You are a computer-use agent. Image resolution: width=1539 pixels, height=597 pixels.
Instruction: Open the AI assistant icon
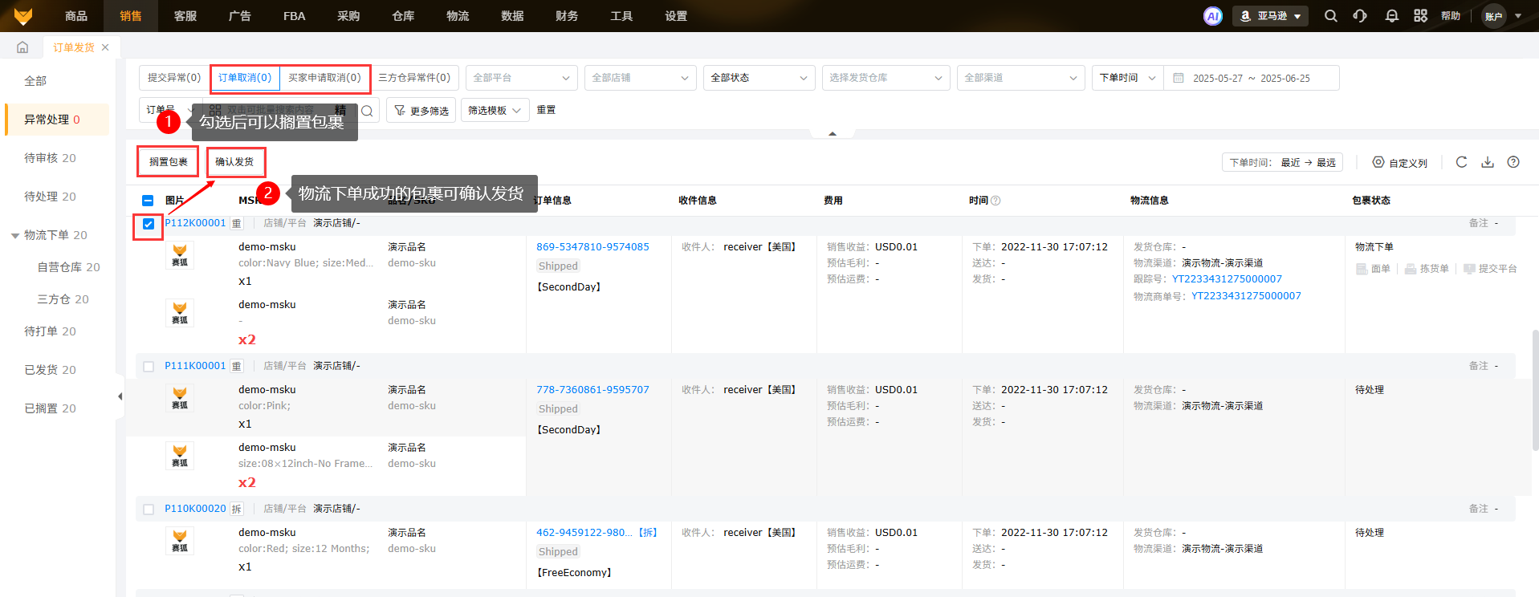pos(1212,16)
